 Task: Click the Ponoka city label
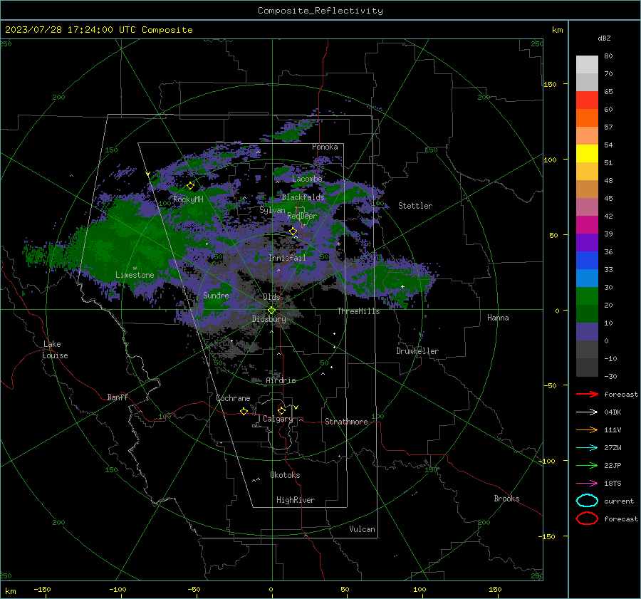[x=325, y=147]
